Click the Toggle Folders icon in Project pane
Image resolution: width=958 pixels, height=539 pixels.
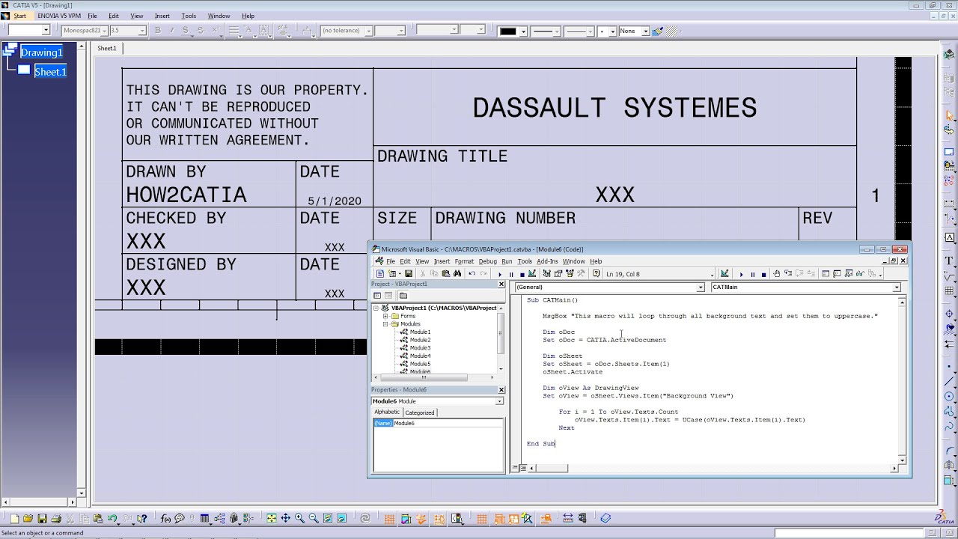point(403,296)
